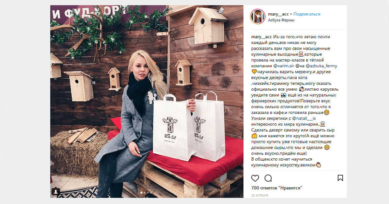The image size is (389, 204).
Task: Click the main post photo
Action: click(147, 101)
